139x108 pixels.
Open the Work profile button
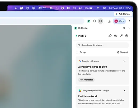click(x=119, y=21)
